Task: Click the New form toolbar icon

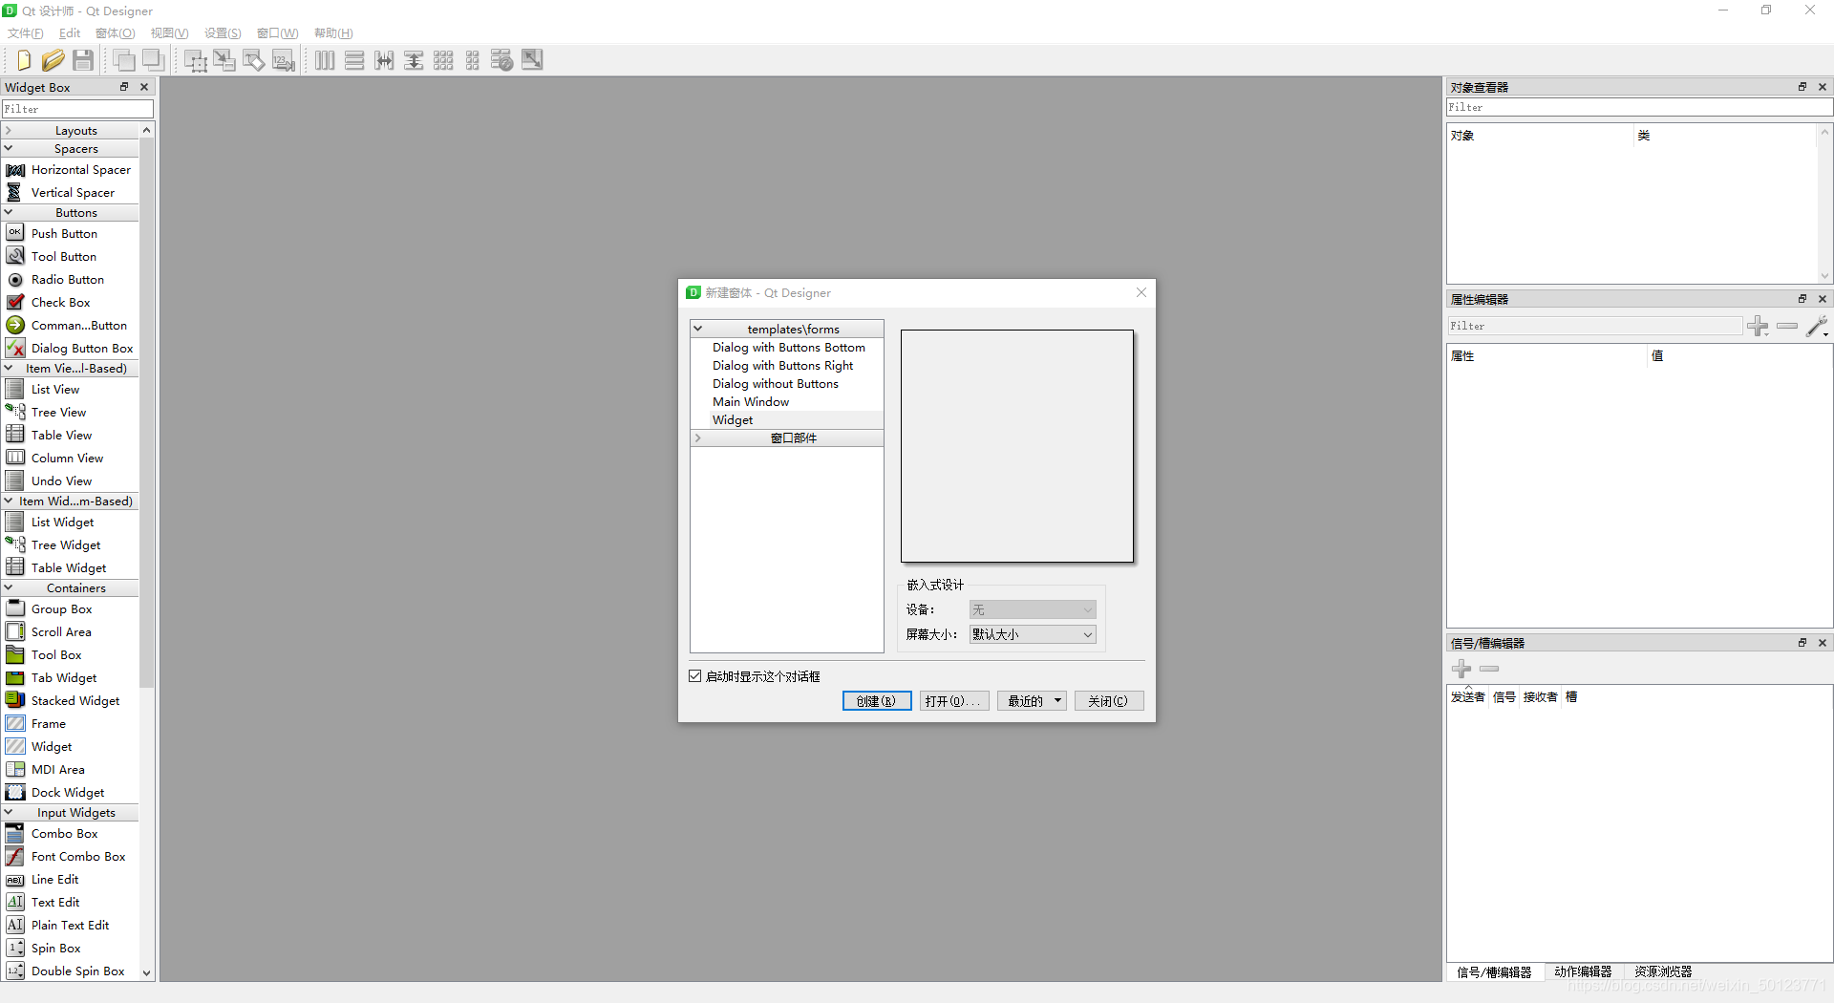Action: pyautogui.click(x=24, y=60)
